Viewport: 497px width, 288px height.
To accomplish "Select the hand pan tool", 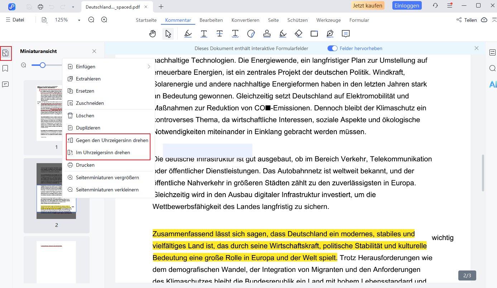I will pyautogui.click(x=153, y=34).
